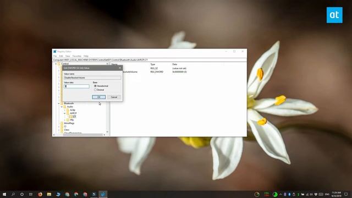This screenshot has width=352, height=198.
Task: Open the Action Center notifications icon
Action: 346,194
